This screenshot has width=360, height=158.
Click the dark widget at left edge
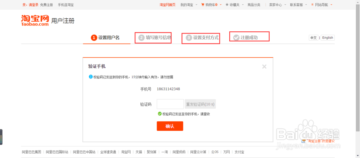[x=1, y=137]
